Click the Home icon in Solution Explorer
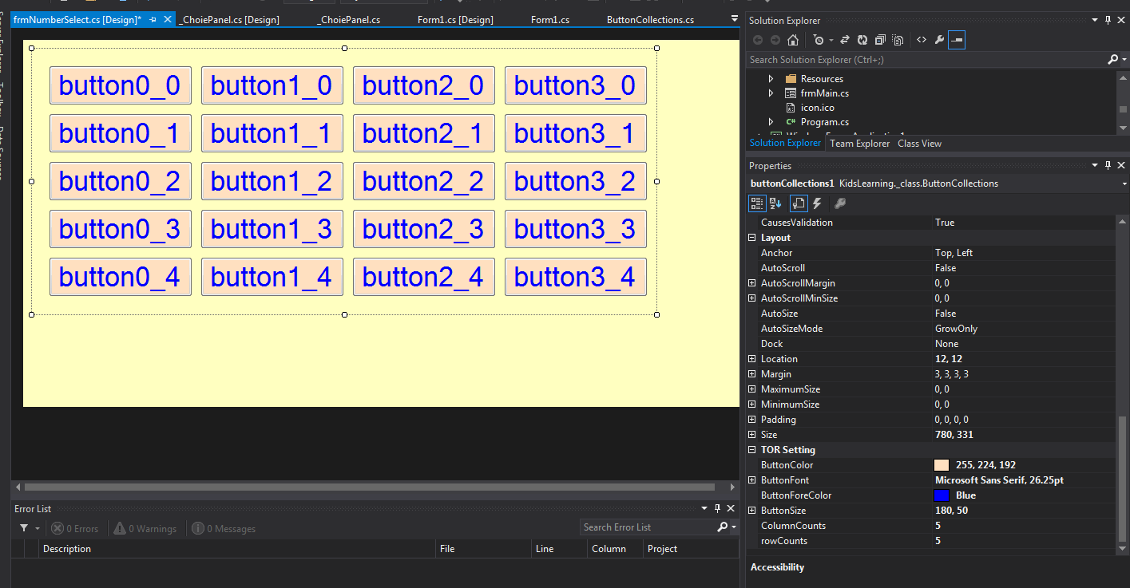The width and height of the screenshot is (1130, 588). pos(792,40)
